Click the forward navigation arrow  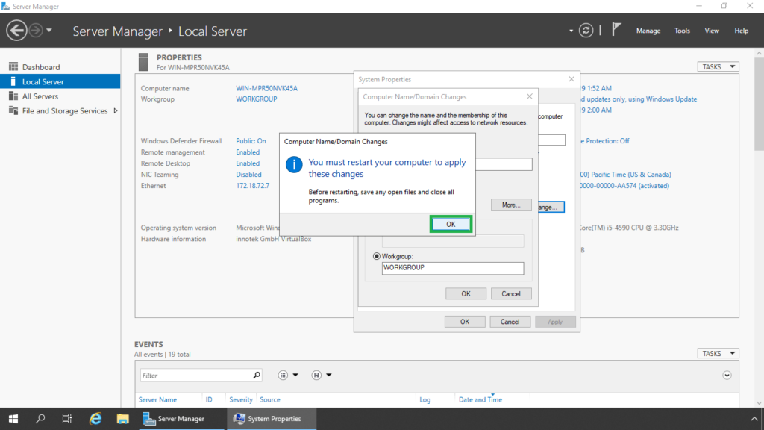36,30
